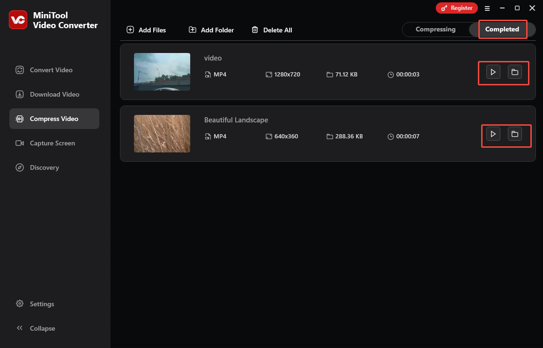543x348 pixels.
Task: Click the 00:00:03 duration value
Action: pos(408,75)
